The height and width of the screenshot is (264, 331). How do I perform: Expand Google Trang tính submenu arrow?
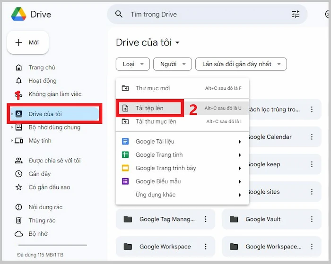tap(240, 155)
